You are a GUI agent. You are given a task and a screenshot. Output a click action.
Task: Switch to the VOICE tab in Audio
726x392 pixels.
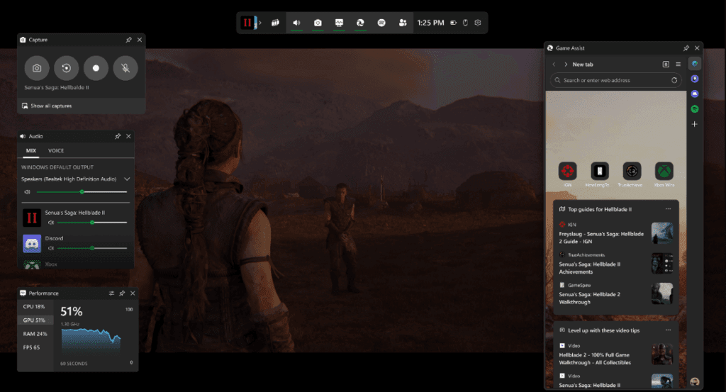pyautogui.click(x=56, y=150)
